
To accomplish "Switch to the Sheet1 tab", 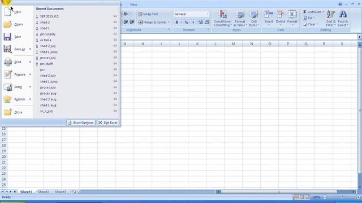I will tap(27, 192).
